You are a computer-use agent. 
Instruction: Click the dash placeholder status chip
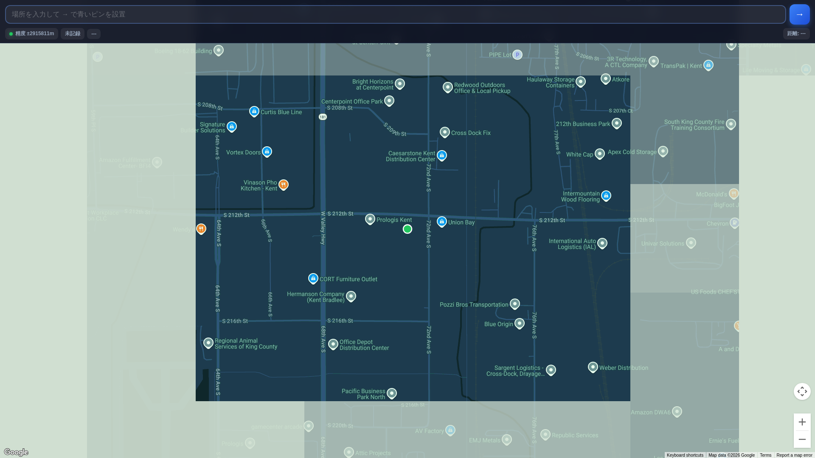click(94, 34)
